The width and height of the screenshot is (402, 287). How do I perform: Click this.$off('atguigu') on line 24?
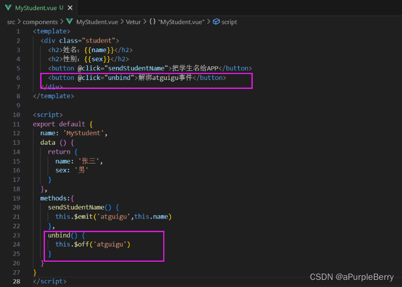93,244
